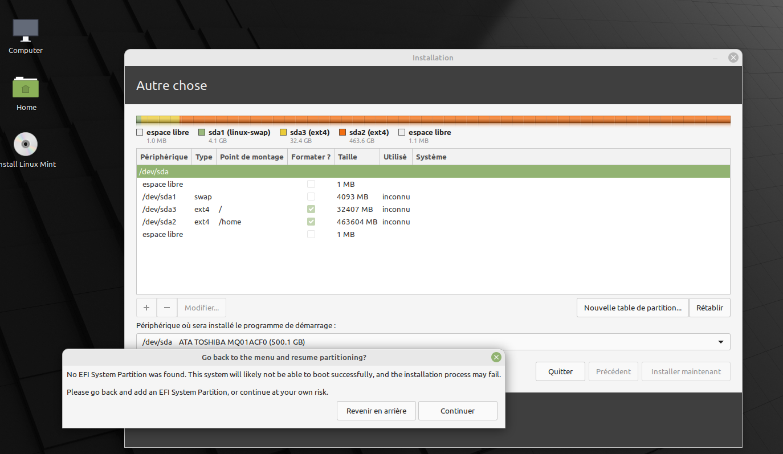The width and height of the screenshot is (783, 454).
Task: Open the Home folder desktop icon
Action: 26,88
